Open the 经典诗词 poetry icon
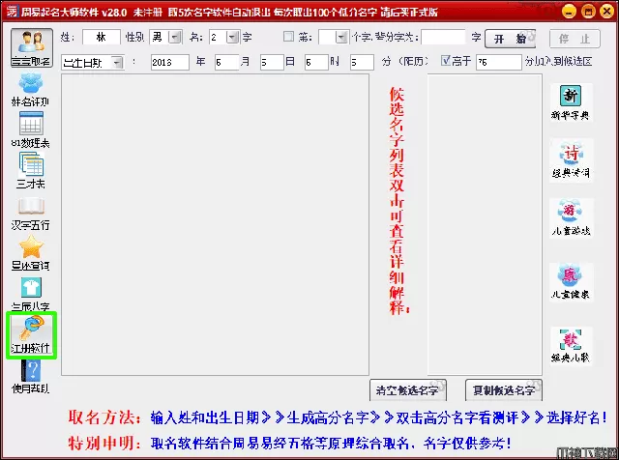Screen dimensions: 619x460 coord(571,160)
